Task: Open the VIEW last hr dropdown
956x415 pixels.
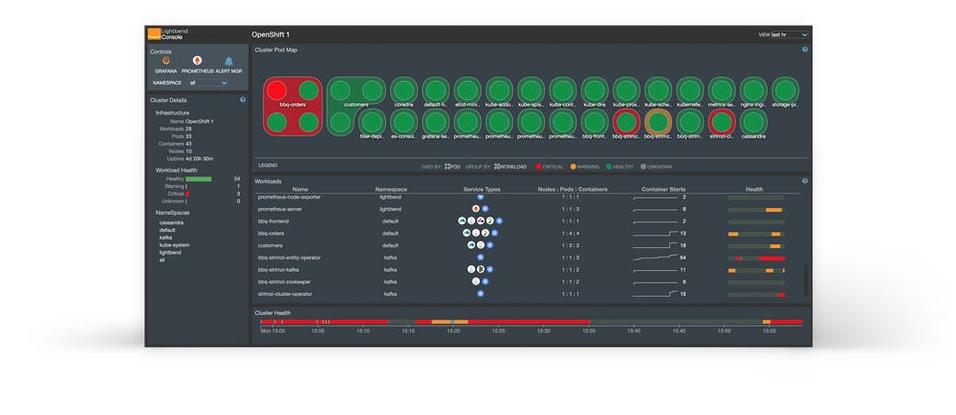Action: (x=790, y=34)
